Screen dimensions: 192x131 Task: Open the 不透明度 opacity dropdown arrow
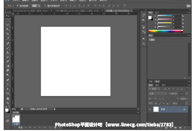click(x=187, y=94)
